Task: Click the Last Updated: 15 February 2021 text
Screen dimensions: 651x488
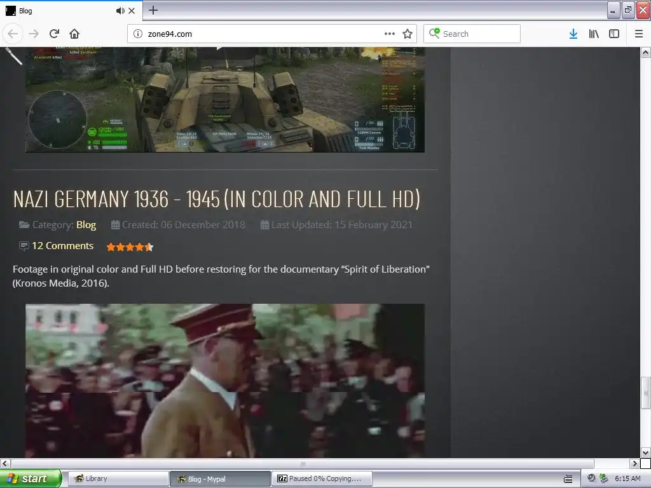Action: (341, 224)
